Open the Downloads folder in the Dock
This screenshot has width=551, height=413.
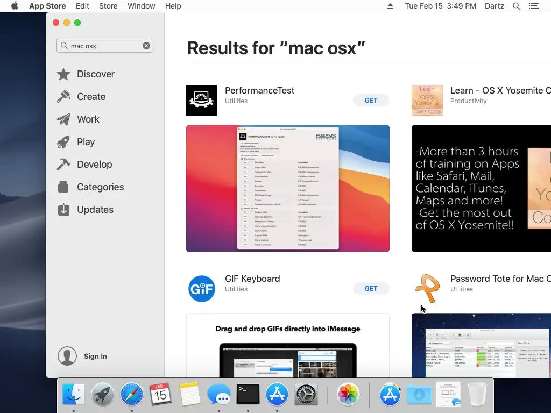point(419,394)
